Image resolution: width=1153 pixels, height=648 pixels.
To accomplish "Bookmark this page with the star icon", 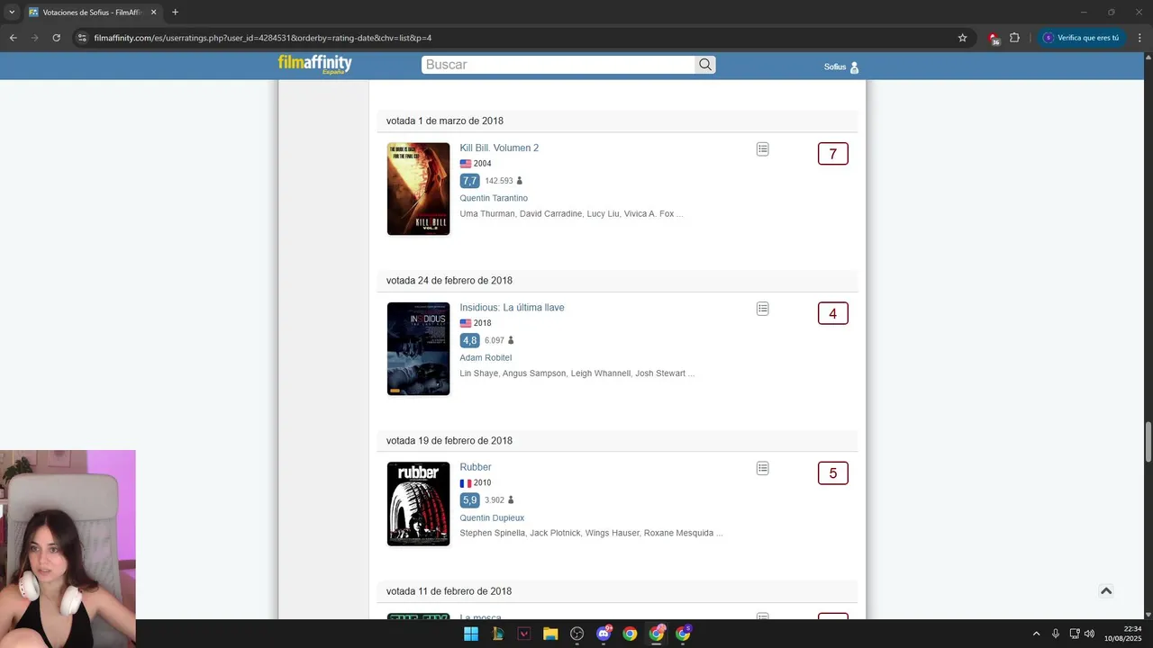I will pos(962,38).
